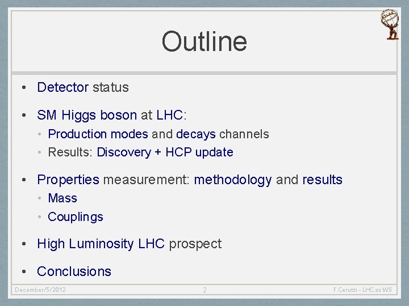Click the "Properties measurement" bullet line

click(x=189, y=180)
